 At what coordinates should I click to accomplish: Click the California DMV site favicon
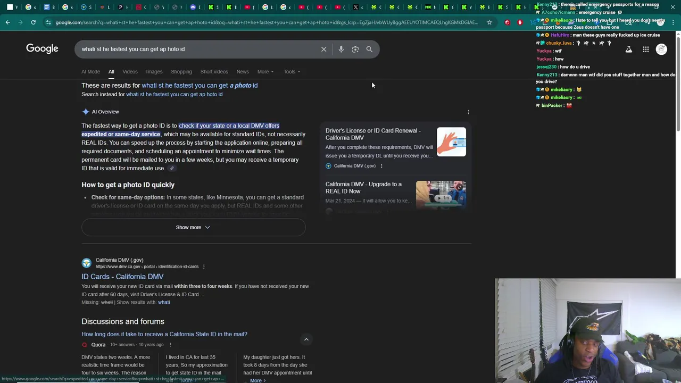tap(86, 263)
